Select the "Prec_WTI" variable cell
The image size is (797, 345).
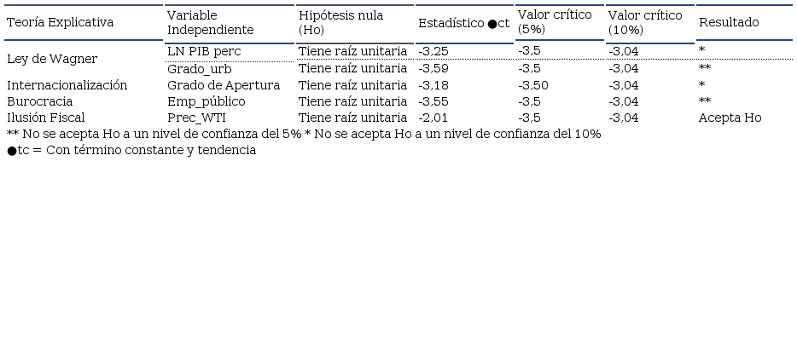pos(196,118)
